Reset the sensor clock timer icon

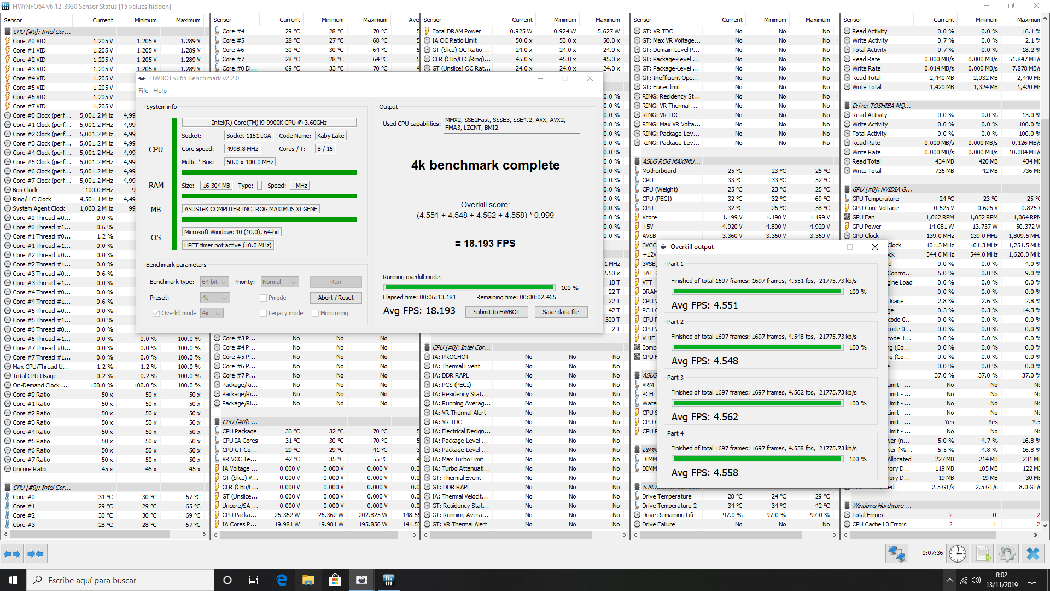(958, 554)
